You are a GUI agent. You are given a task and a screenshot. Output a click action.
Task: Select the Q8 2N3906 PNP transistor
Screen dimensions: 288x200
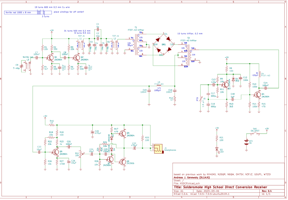tap(122, 162)
